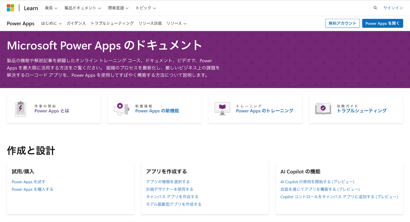
Task: Click the search magnifier icon
Action: (x=375, y=8)
